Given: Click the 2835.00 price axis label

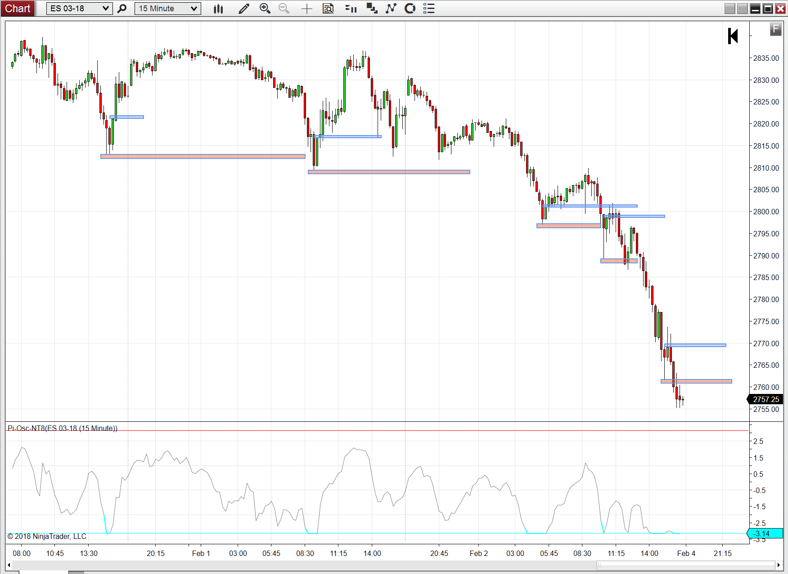Looking at the screenshot, I should tap(766, 58).
